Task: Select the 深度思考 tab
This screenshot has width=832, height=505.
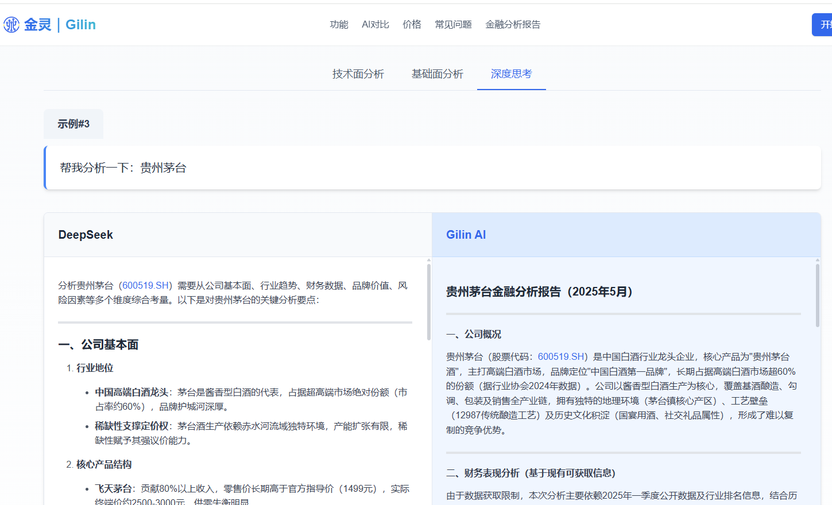Action: [512, 74]
